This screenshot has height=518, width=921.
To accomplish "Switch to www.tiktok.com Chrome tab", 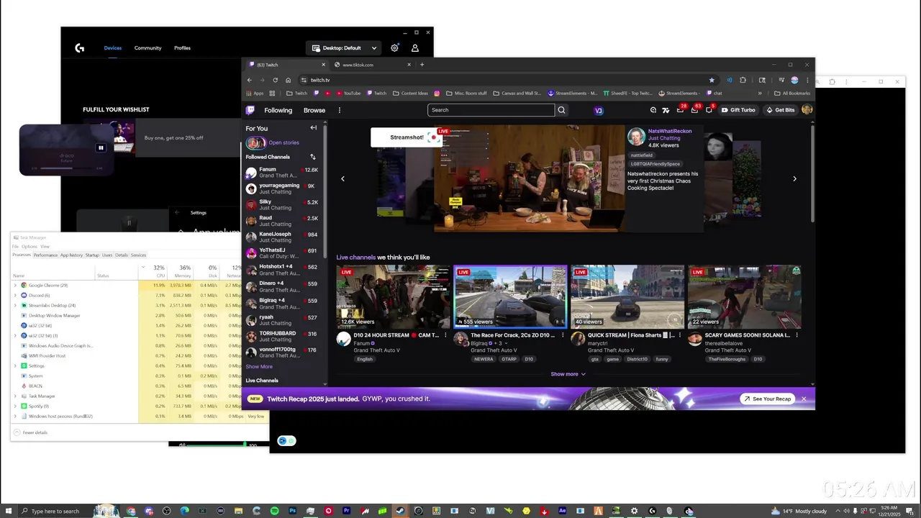I will 371,65.
